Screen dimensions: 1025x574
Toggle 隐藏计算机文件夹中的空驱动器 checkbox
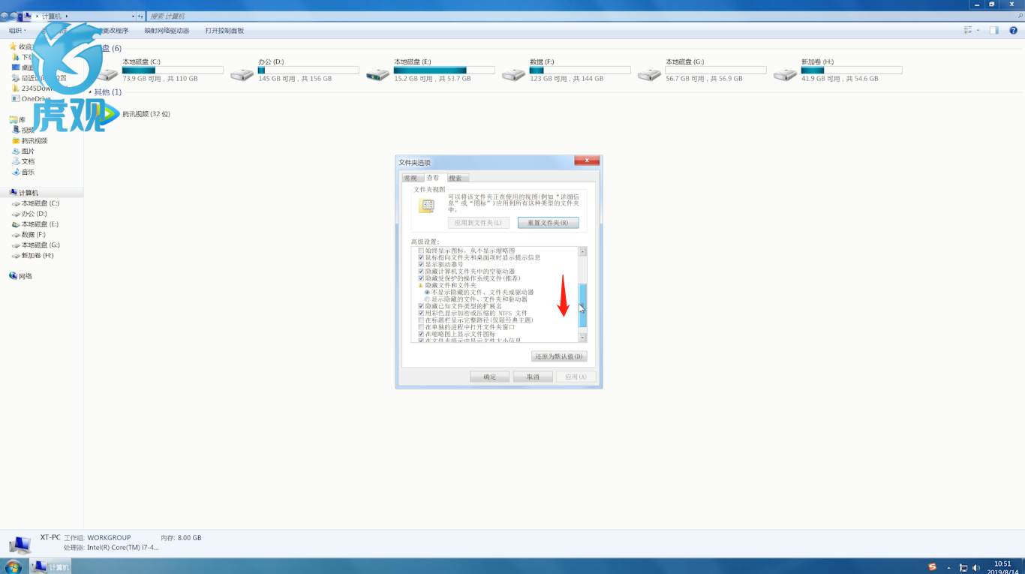[x=421, y=272]
